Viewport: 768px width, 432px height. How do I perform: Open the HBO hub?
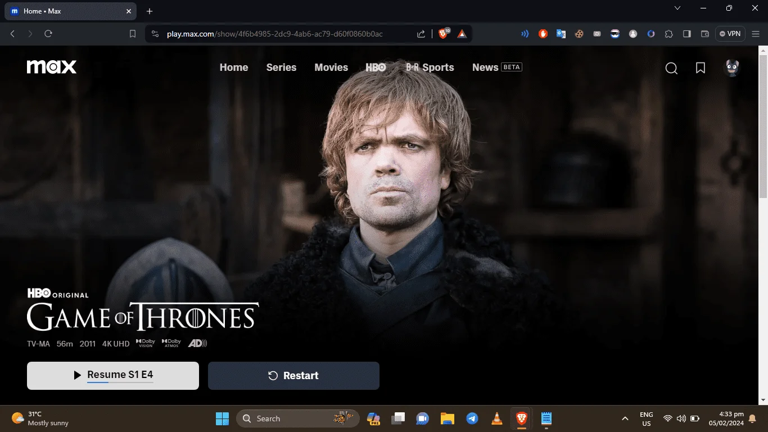(x=376, y=67)
